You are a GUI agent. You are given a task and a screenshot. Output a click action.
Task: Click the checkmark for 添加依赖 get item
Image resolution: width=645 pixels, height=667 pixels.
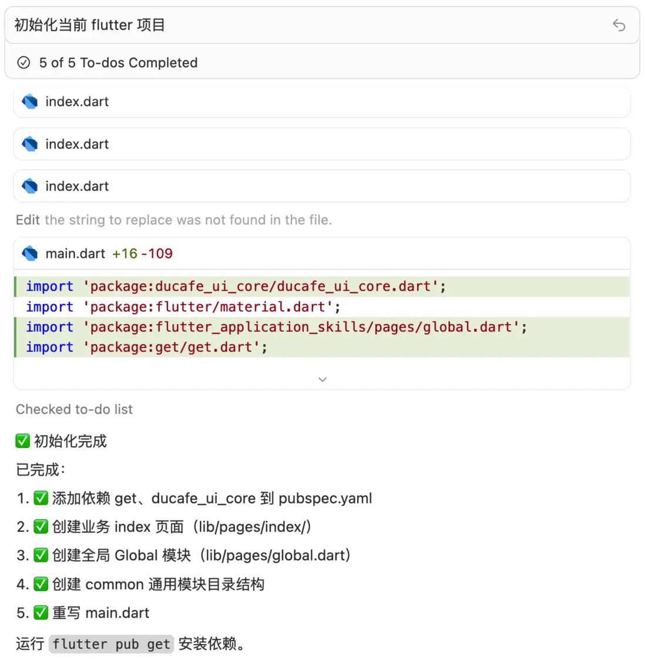(41, 498)
